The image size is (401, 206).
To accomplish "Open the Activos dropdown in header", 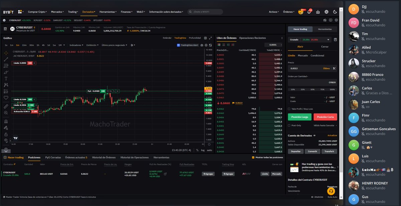I will (274, 12).
